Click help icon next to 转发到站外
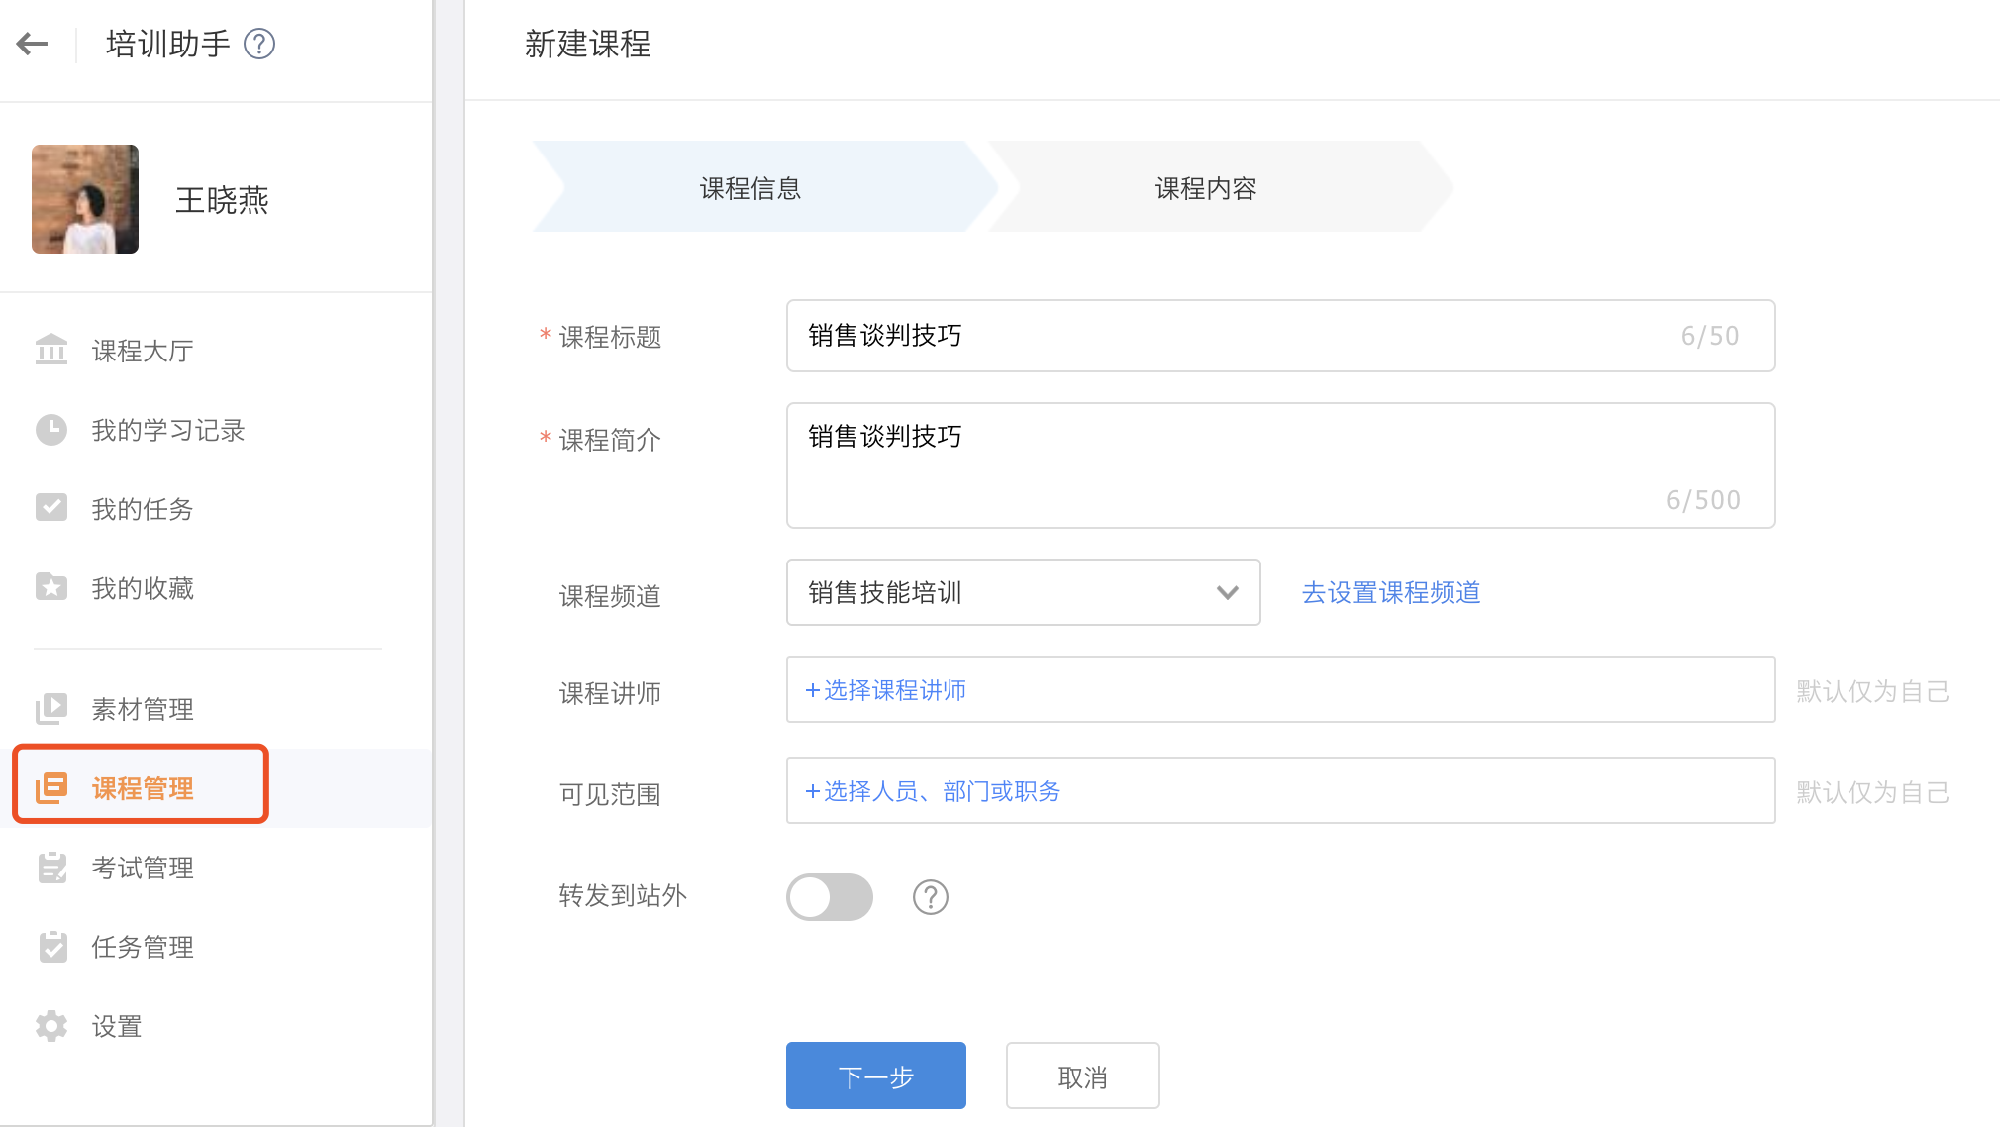The height and width of the screenshot is (1127, 2000). (x=930, y=897)
